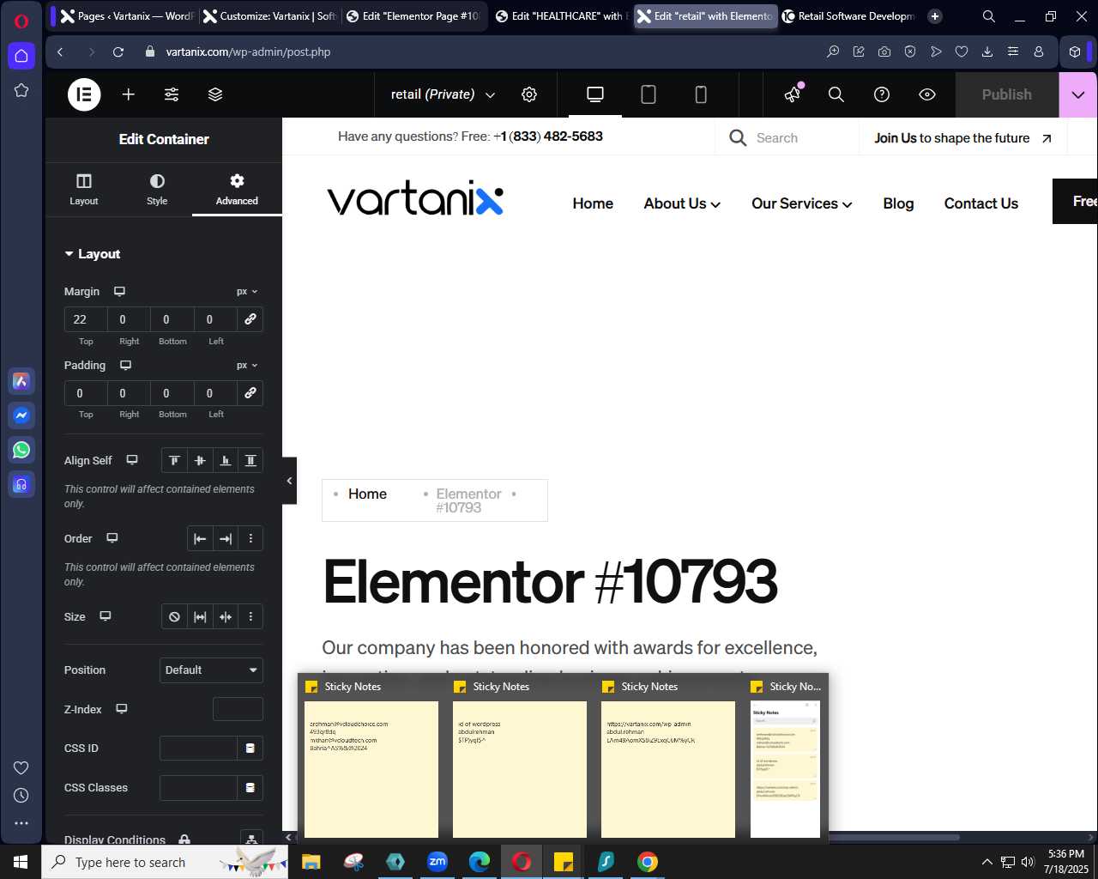
Task: Open retail (Private) page dropdown
Action: pos(443,94)
